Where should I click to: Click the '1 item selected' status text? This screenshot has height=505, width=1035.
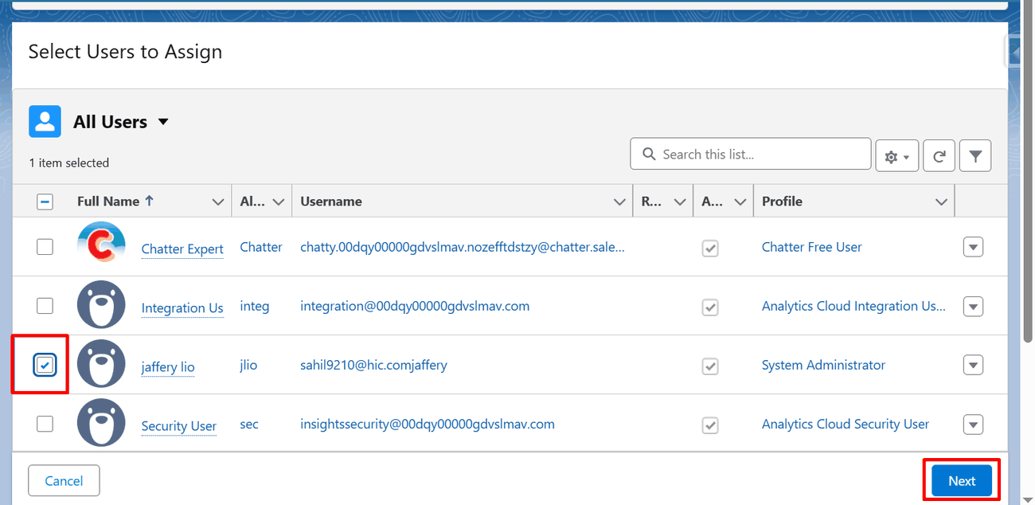69,162
